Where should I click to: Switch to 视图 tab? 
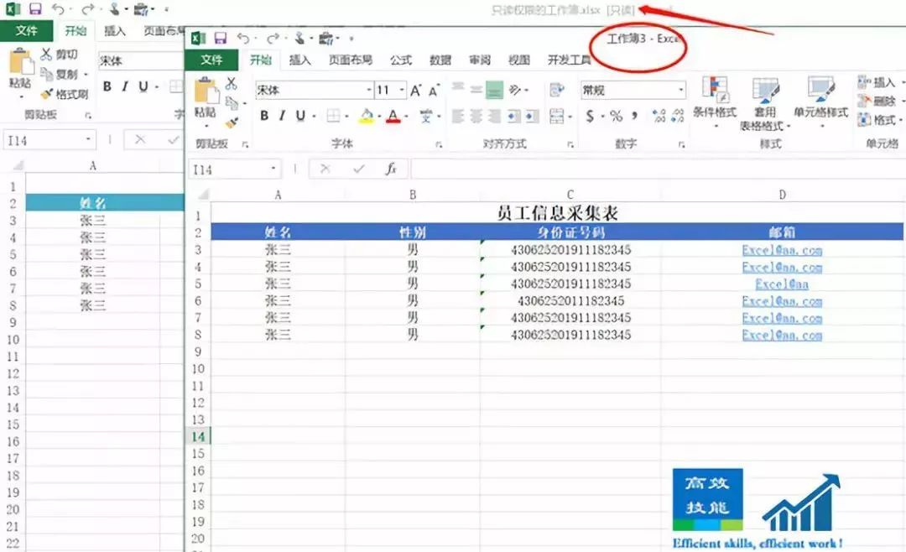519,60
